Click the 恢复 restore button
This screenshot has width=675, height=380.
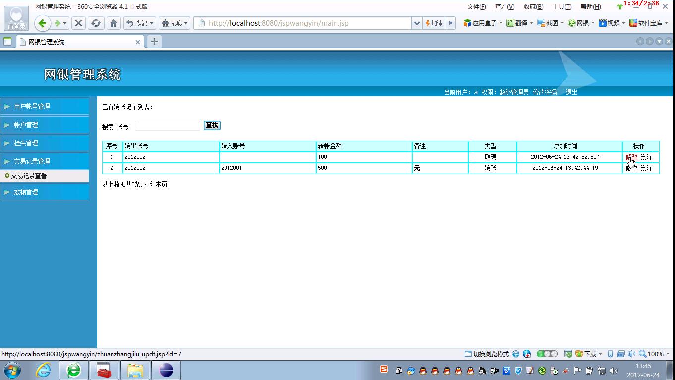(x=136, y=23)
